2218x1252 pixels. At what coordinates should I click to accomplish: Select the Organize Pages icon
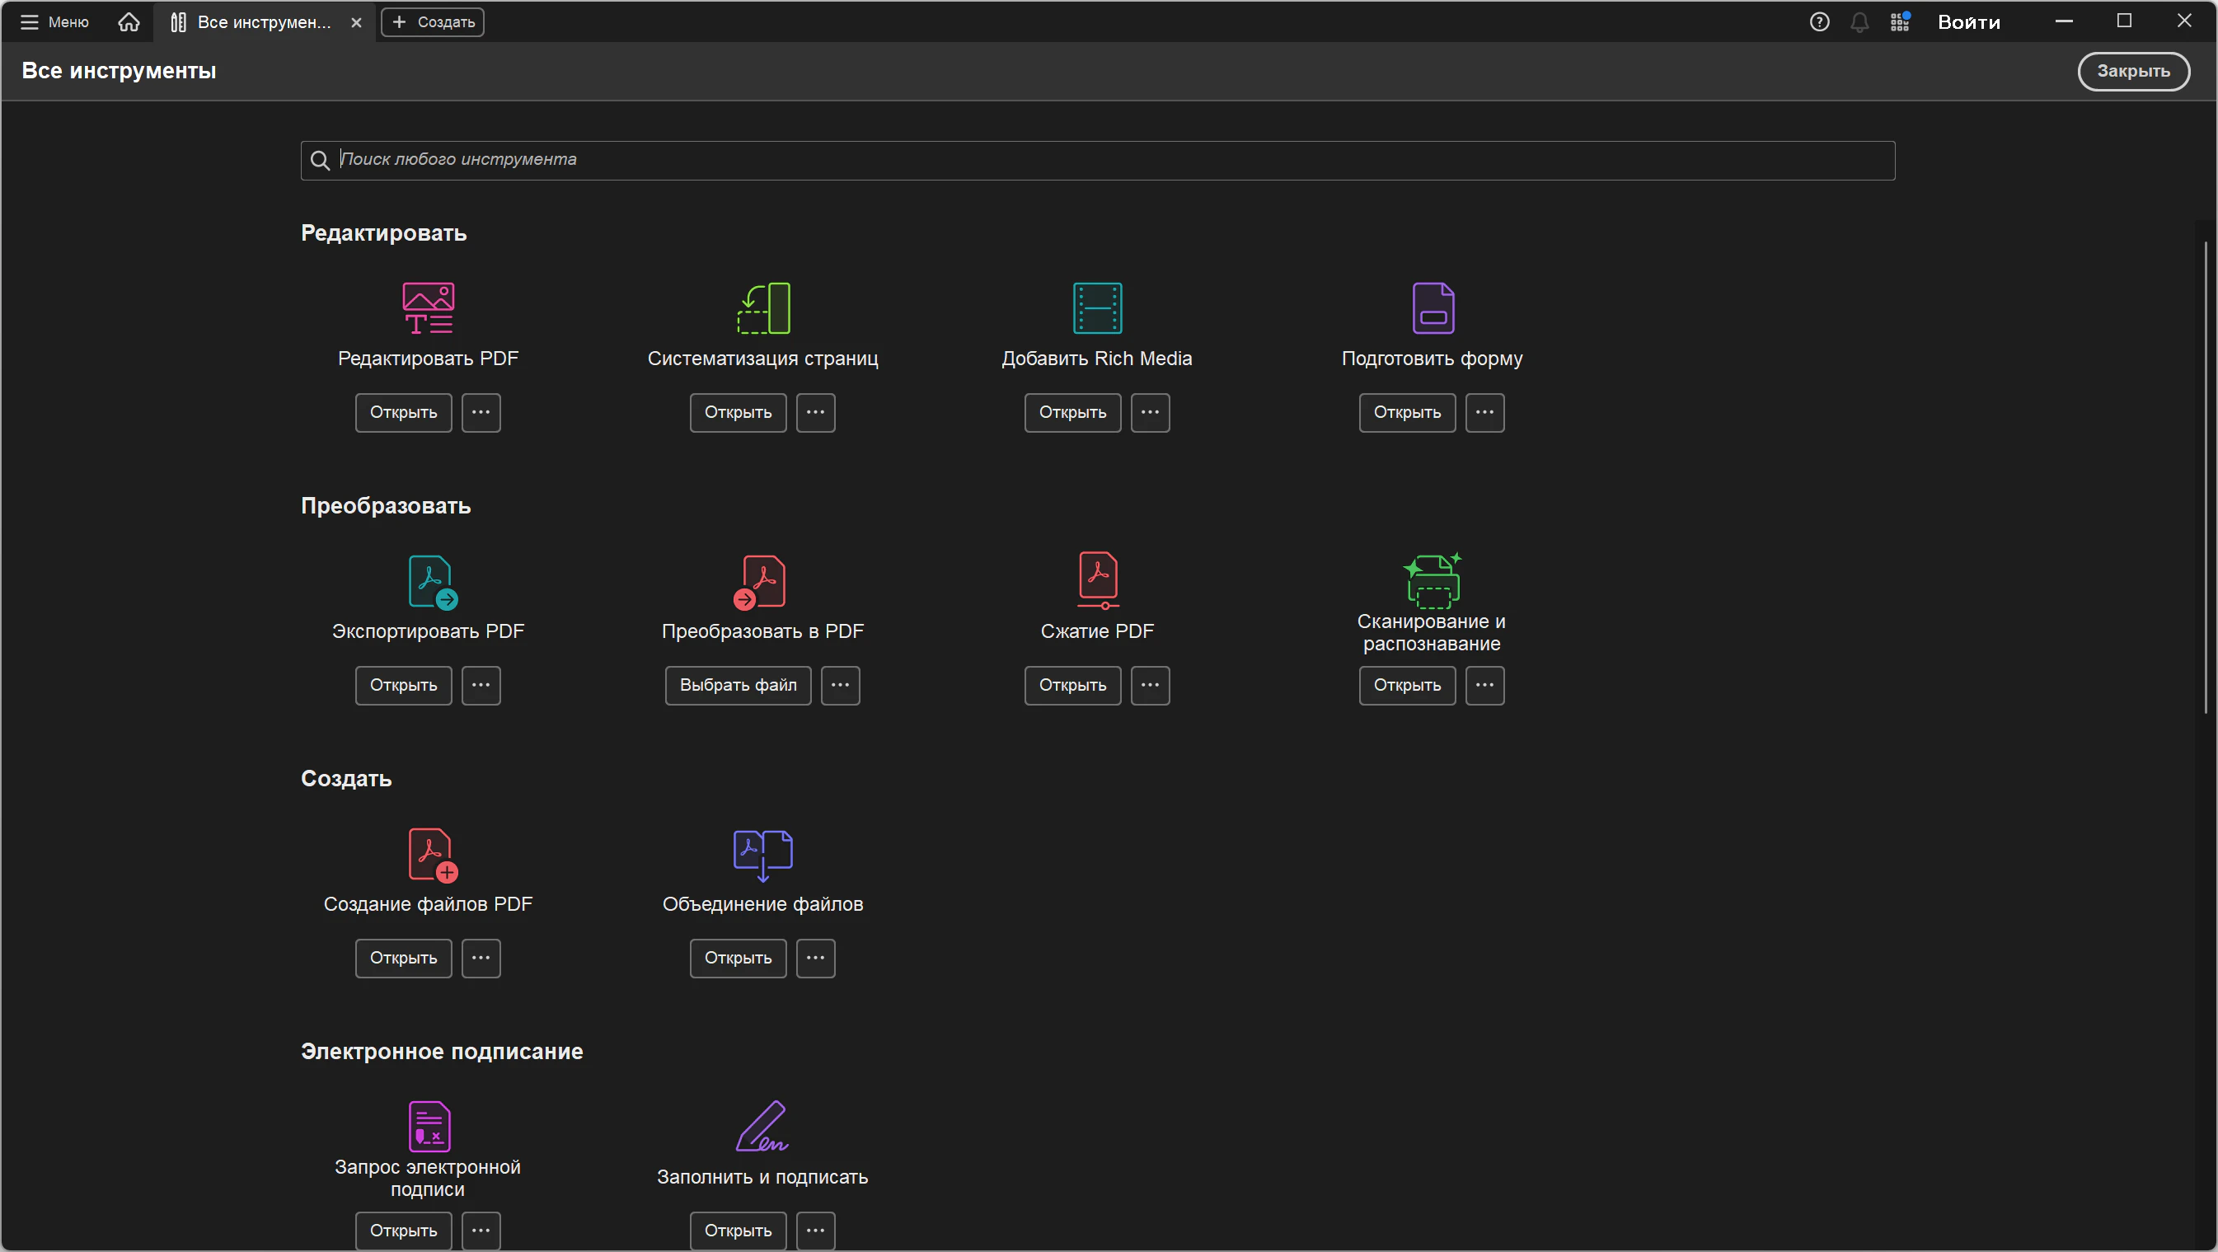763,307
